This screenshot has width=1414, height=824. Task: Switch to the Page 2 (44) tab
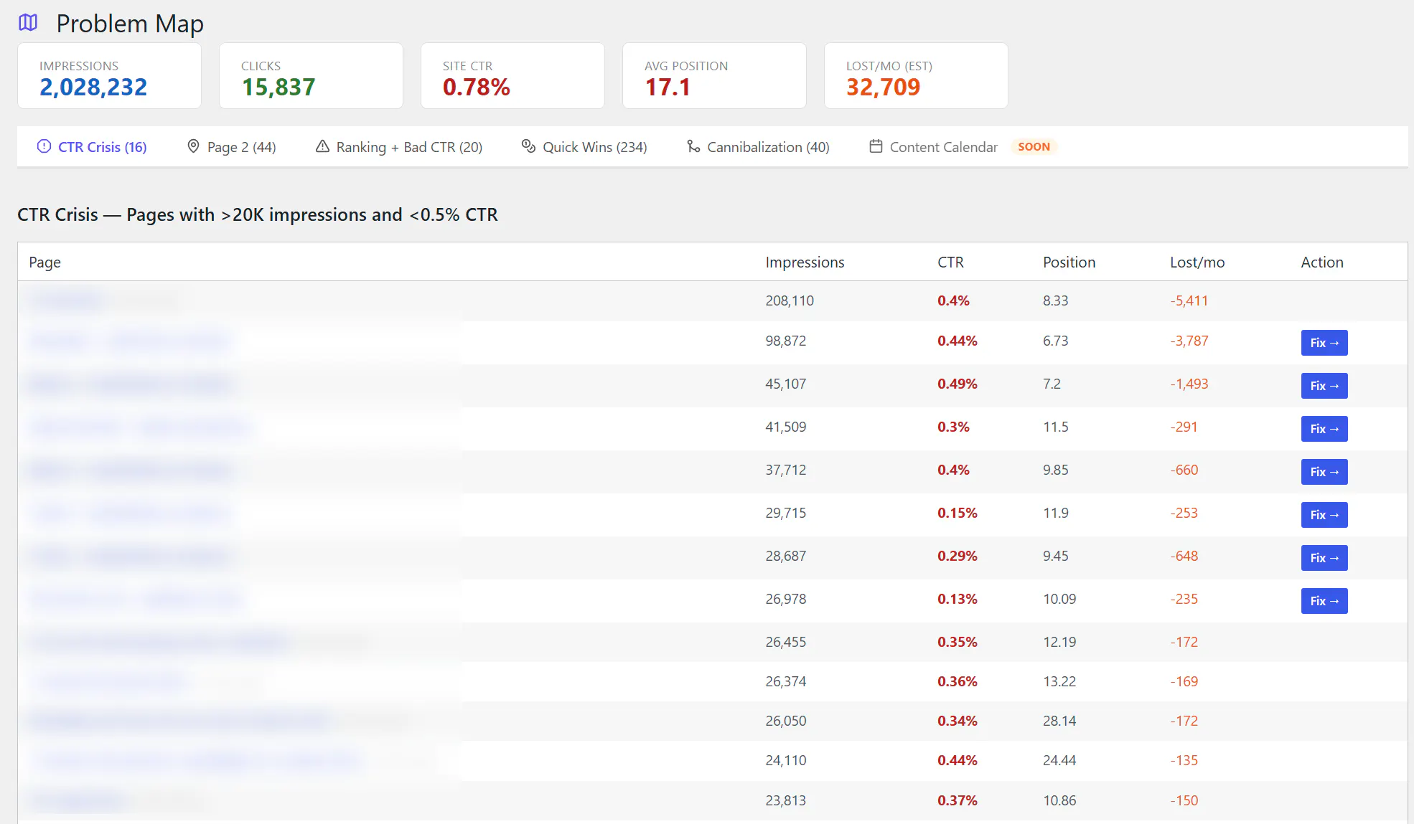[231, 147]
